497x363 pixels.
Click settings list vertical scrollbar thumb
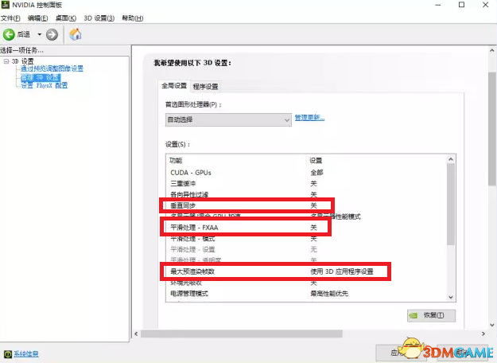[x=451, y=205]
